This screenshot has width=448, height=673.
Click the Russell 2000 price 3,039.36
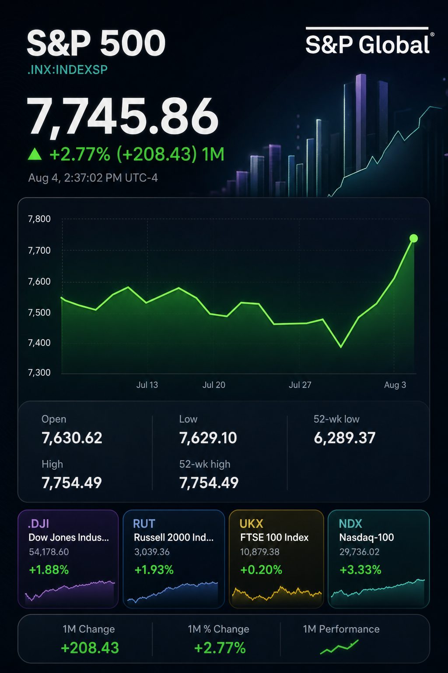coord(152,552)
